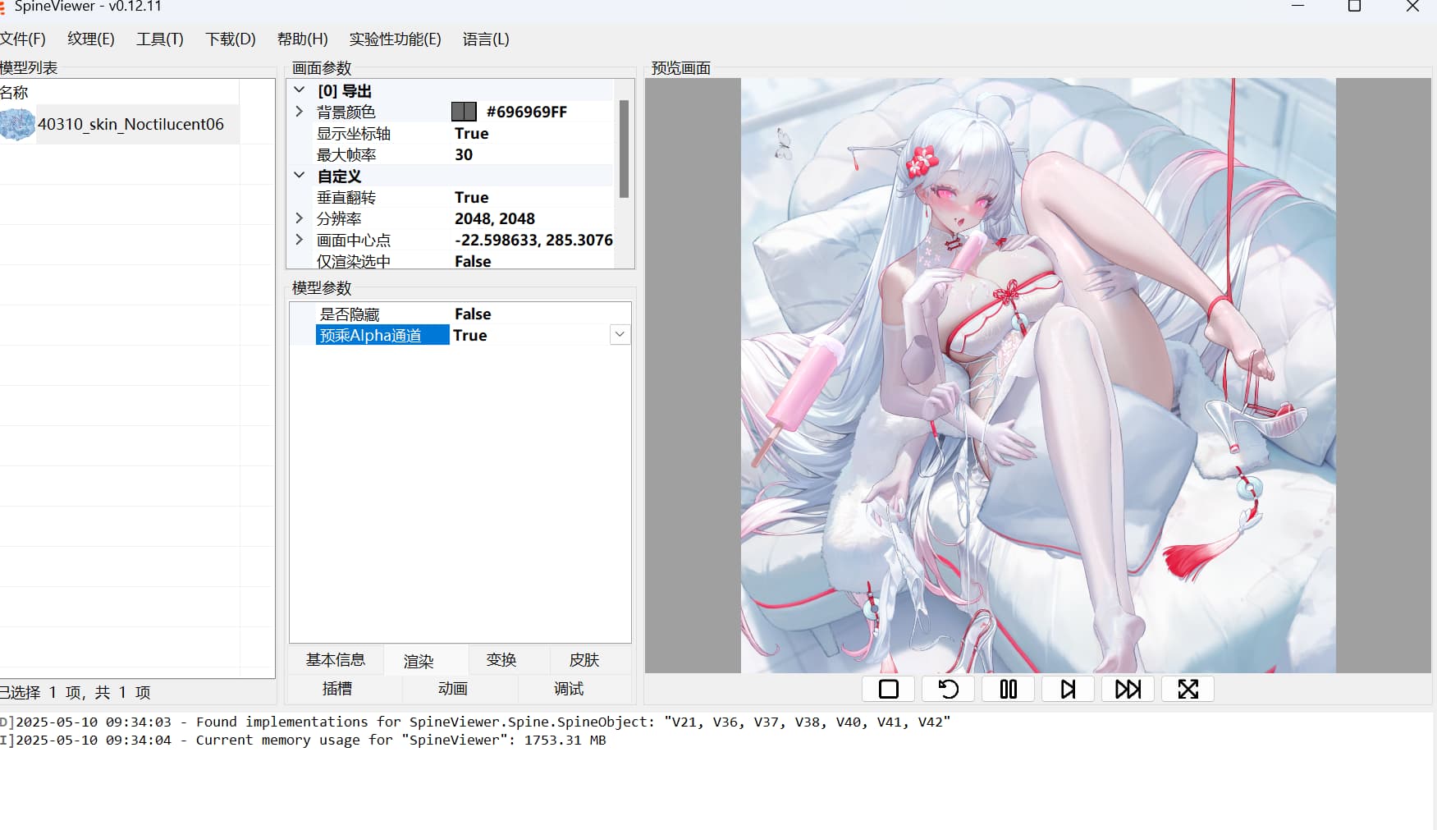Select the 垂直翻转 True value
This screenshot has width=1437, height=830.
point(472,197)
